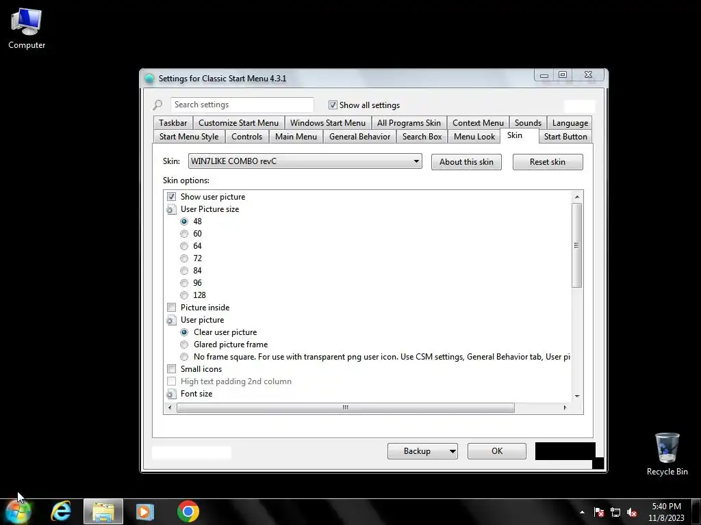The width and height of the screenshot is (701, 525).
Task: Click Reset skin button
Action: pos(548,162)
